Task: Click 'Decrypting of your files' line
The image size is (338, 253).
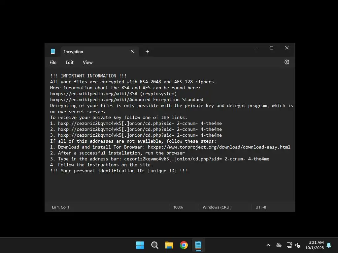Action: click(x=171, y=106)
